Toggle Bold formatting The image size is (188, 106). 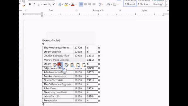pyautogui.click(x=30, y=4)
